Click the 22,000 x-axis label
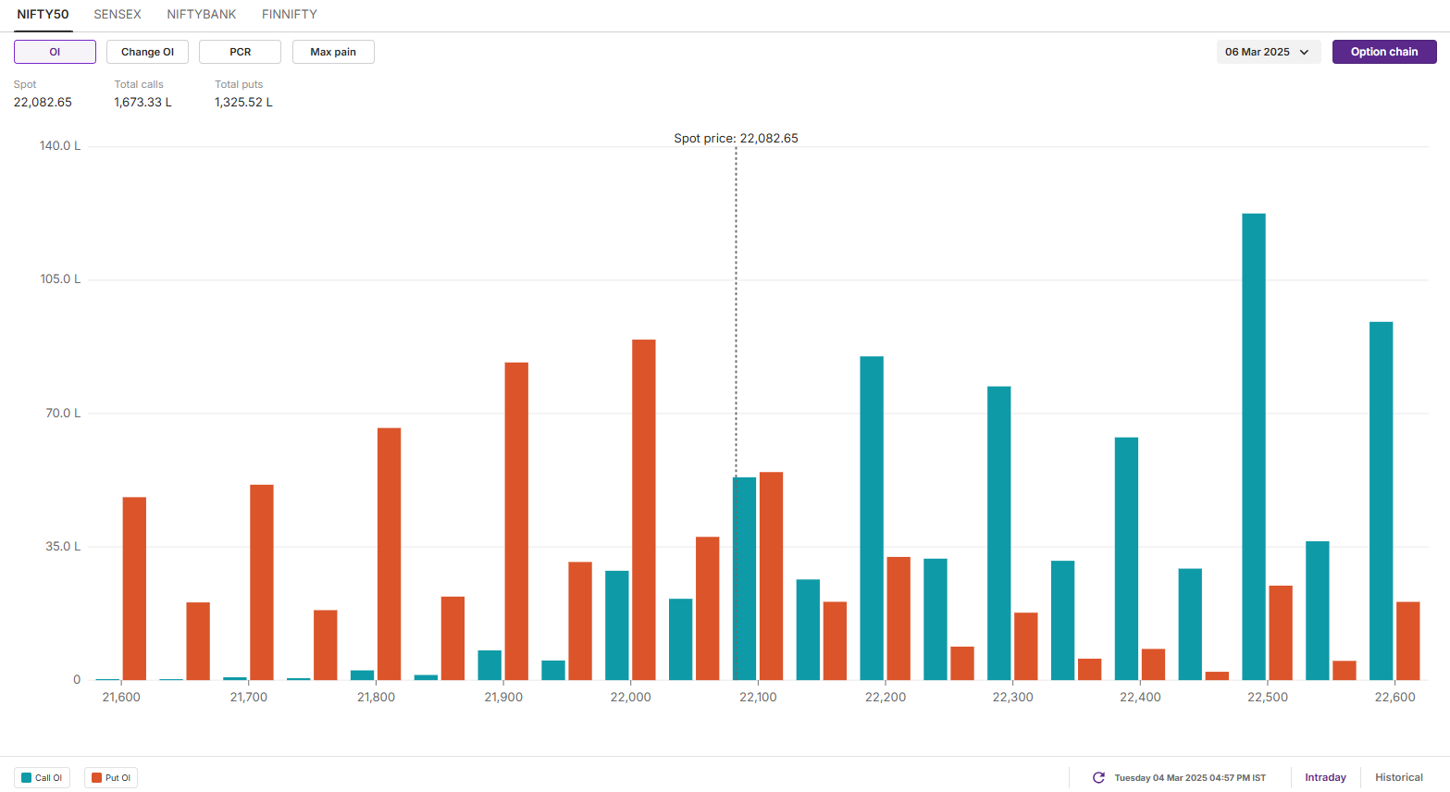1450x792 pixels. point(631,698)
